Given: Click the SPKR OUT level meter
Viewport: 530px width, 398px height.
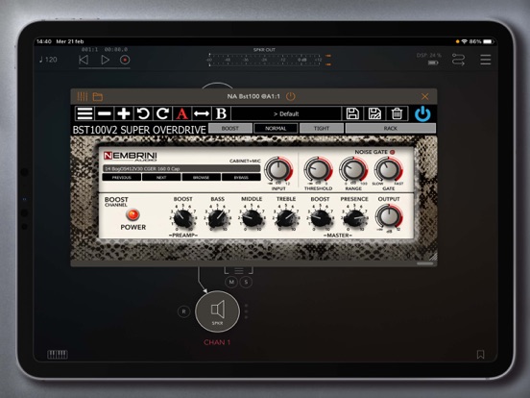Looking at the screenshot, I should (x=264, y=60).
